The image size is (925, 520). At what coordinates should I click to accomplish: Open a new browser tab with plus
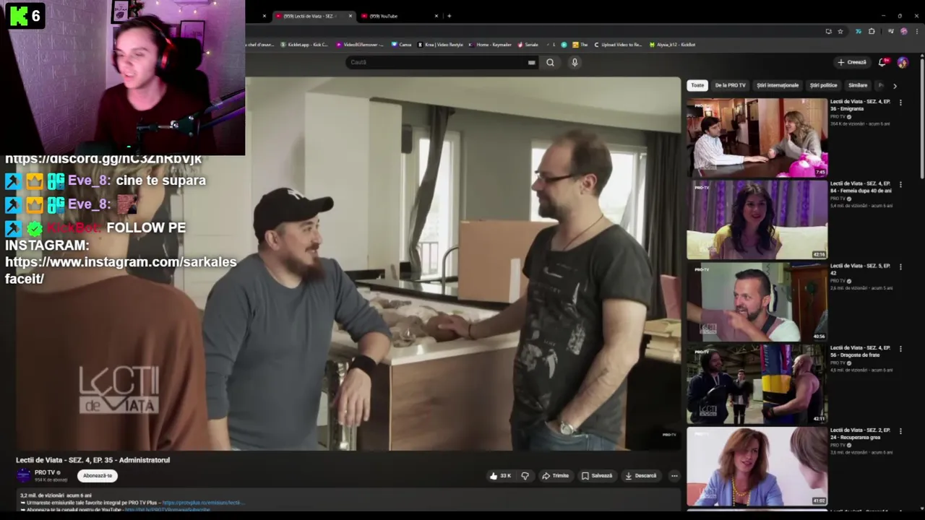tap(449, 16)
